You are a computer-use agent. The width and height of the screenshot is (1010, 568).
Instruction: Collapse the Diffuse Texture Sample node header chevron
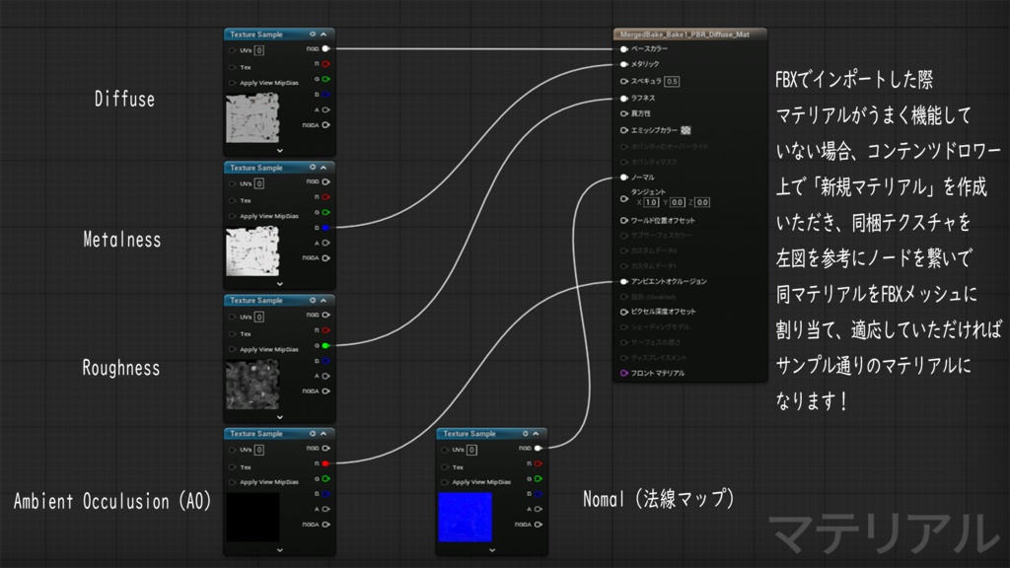click(x=323, y=35)
